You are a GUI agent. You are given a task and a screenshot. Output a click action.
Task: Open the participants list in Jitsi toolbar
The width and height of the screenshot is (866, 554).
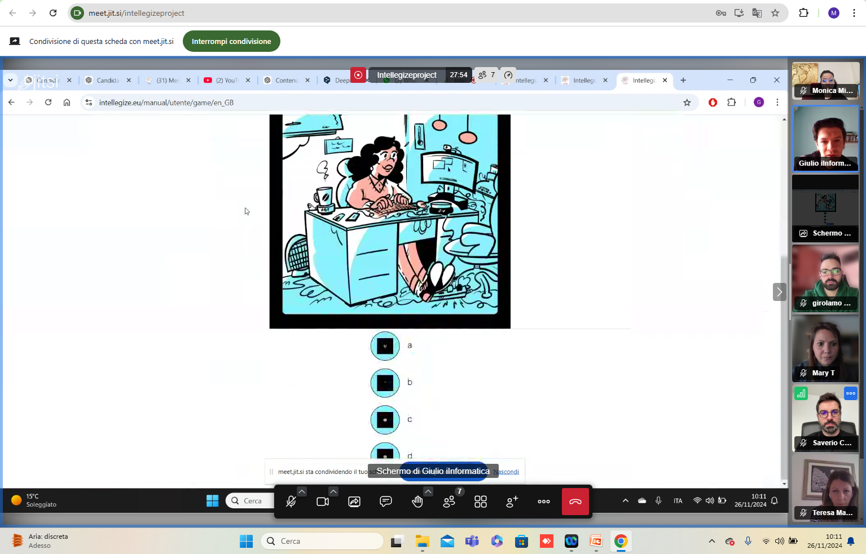coord(449,502)
